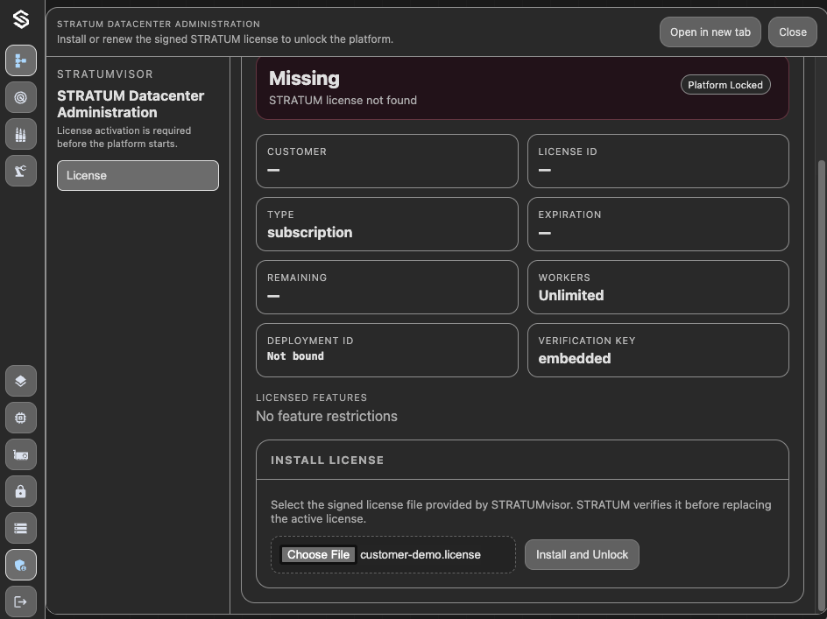Click the Choose File button
827x619 pixels.
tap(318, 555)
